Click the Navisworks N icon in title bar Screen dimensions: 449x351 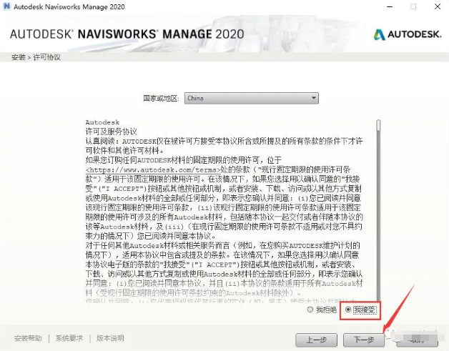(6, 6)
